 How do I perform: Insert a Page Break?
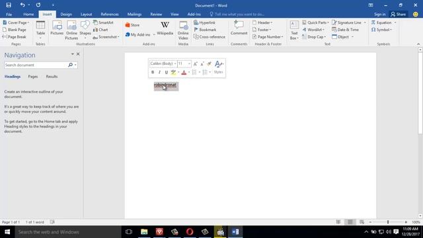[x=15, y=37]
